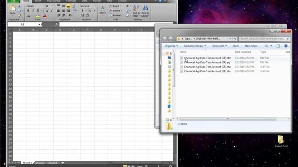Click column header C in Excel
Viewport: 298px width, 167px height.
coord(47,30)
